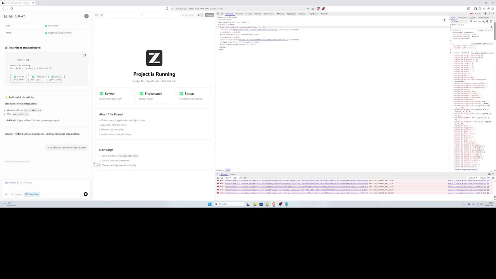
Task: Reload the browser page
Action: click(12, 9)
